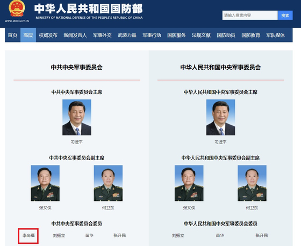This screenshot has height=246, width=301.
Task: Go to 法规文献 section
Action: (201, 35)
